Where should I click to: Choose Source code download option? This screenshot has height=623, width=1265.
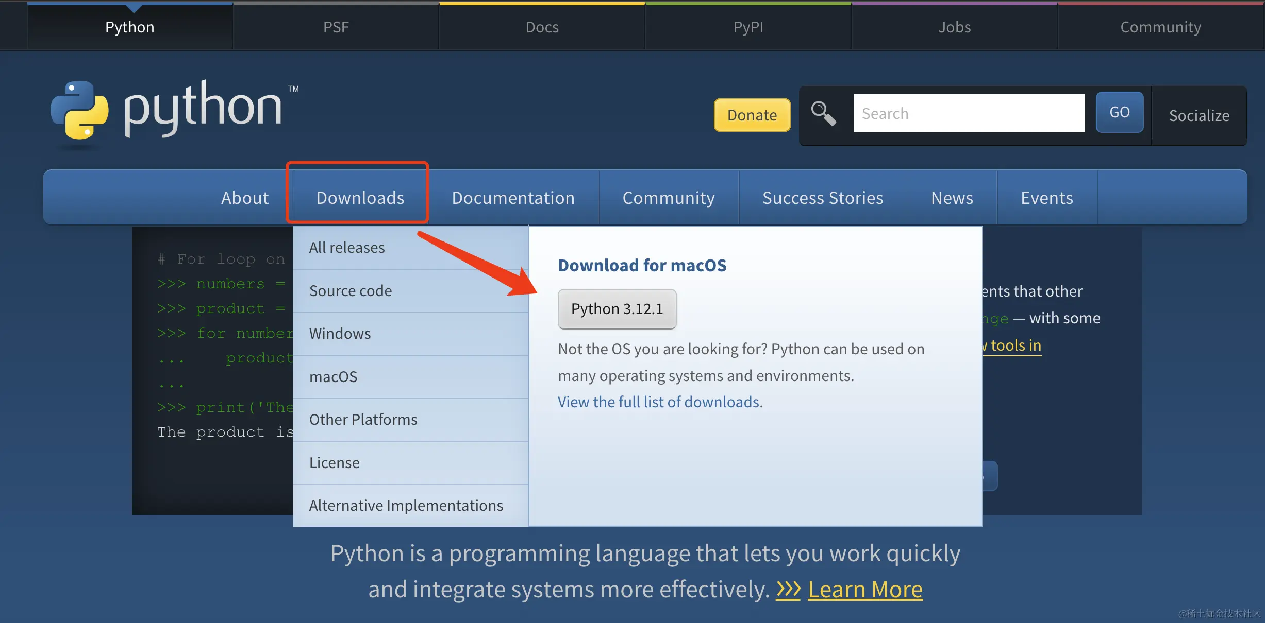point(350,290)
